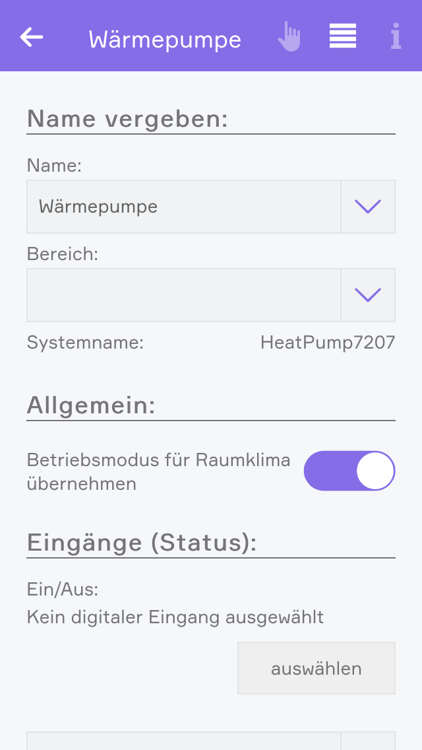Expand the partially visible dropdown at bottom
Image resolution: width=422 pixels, height=750 pixels.
pos(368,740)
